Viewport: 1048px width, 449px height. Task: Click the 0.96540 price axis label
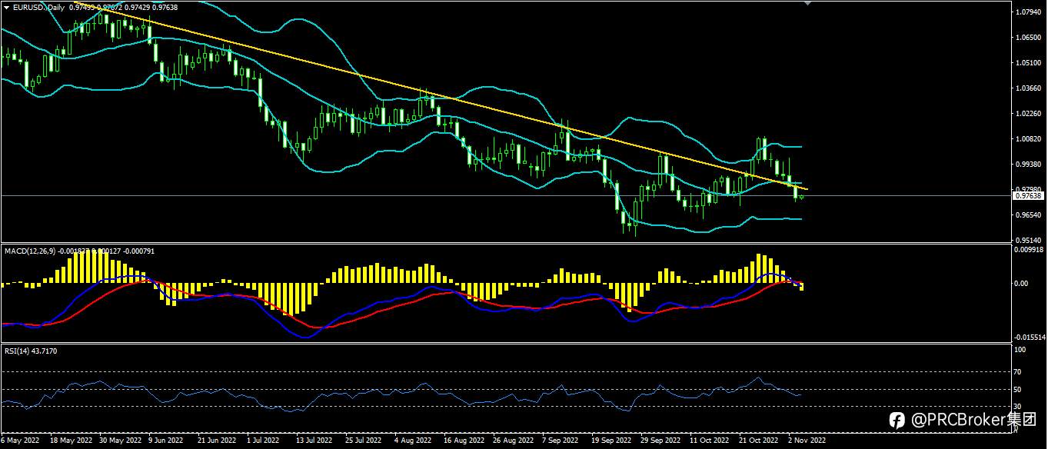click(1028, 215)
